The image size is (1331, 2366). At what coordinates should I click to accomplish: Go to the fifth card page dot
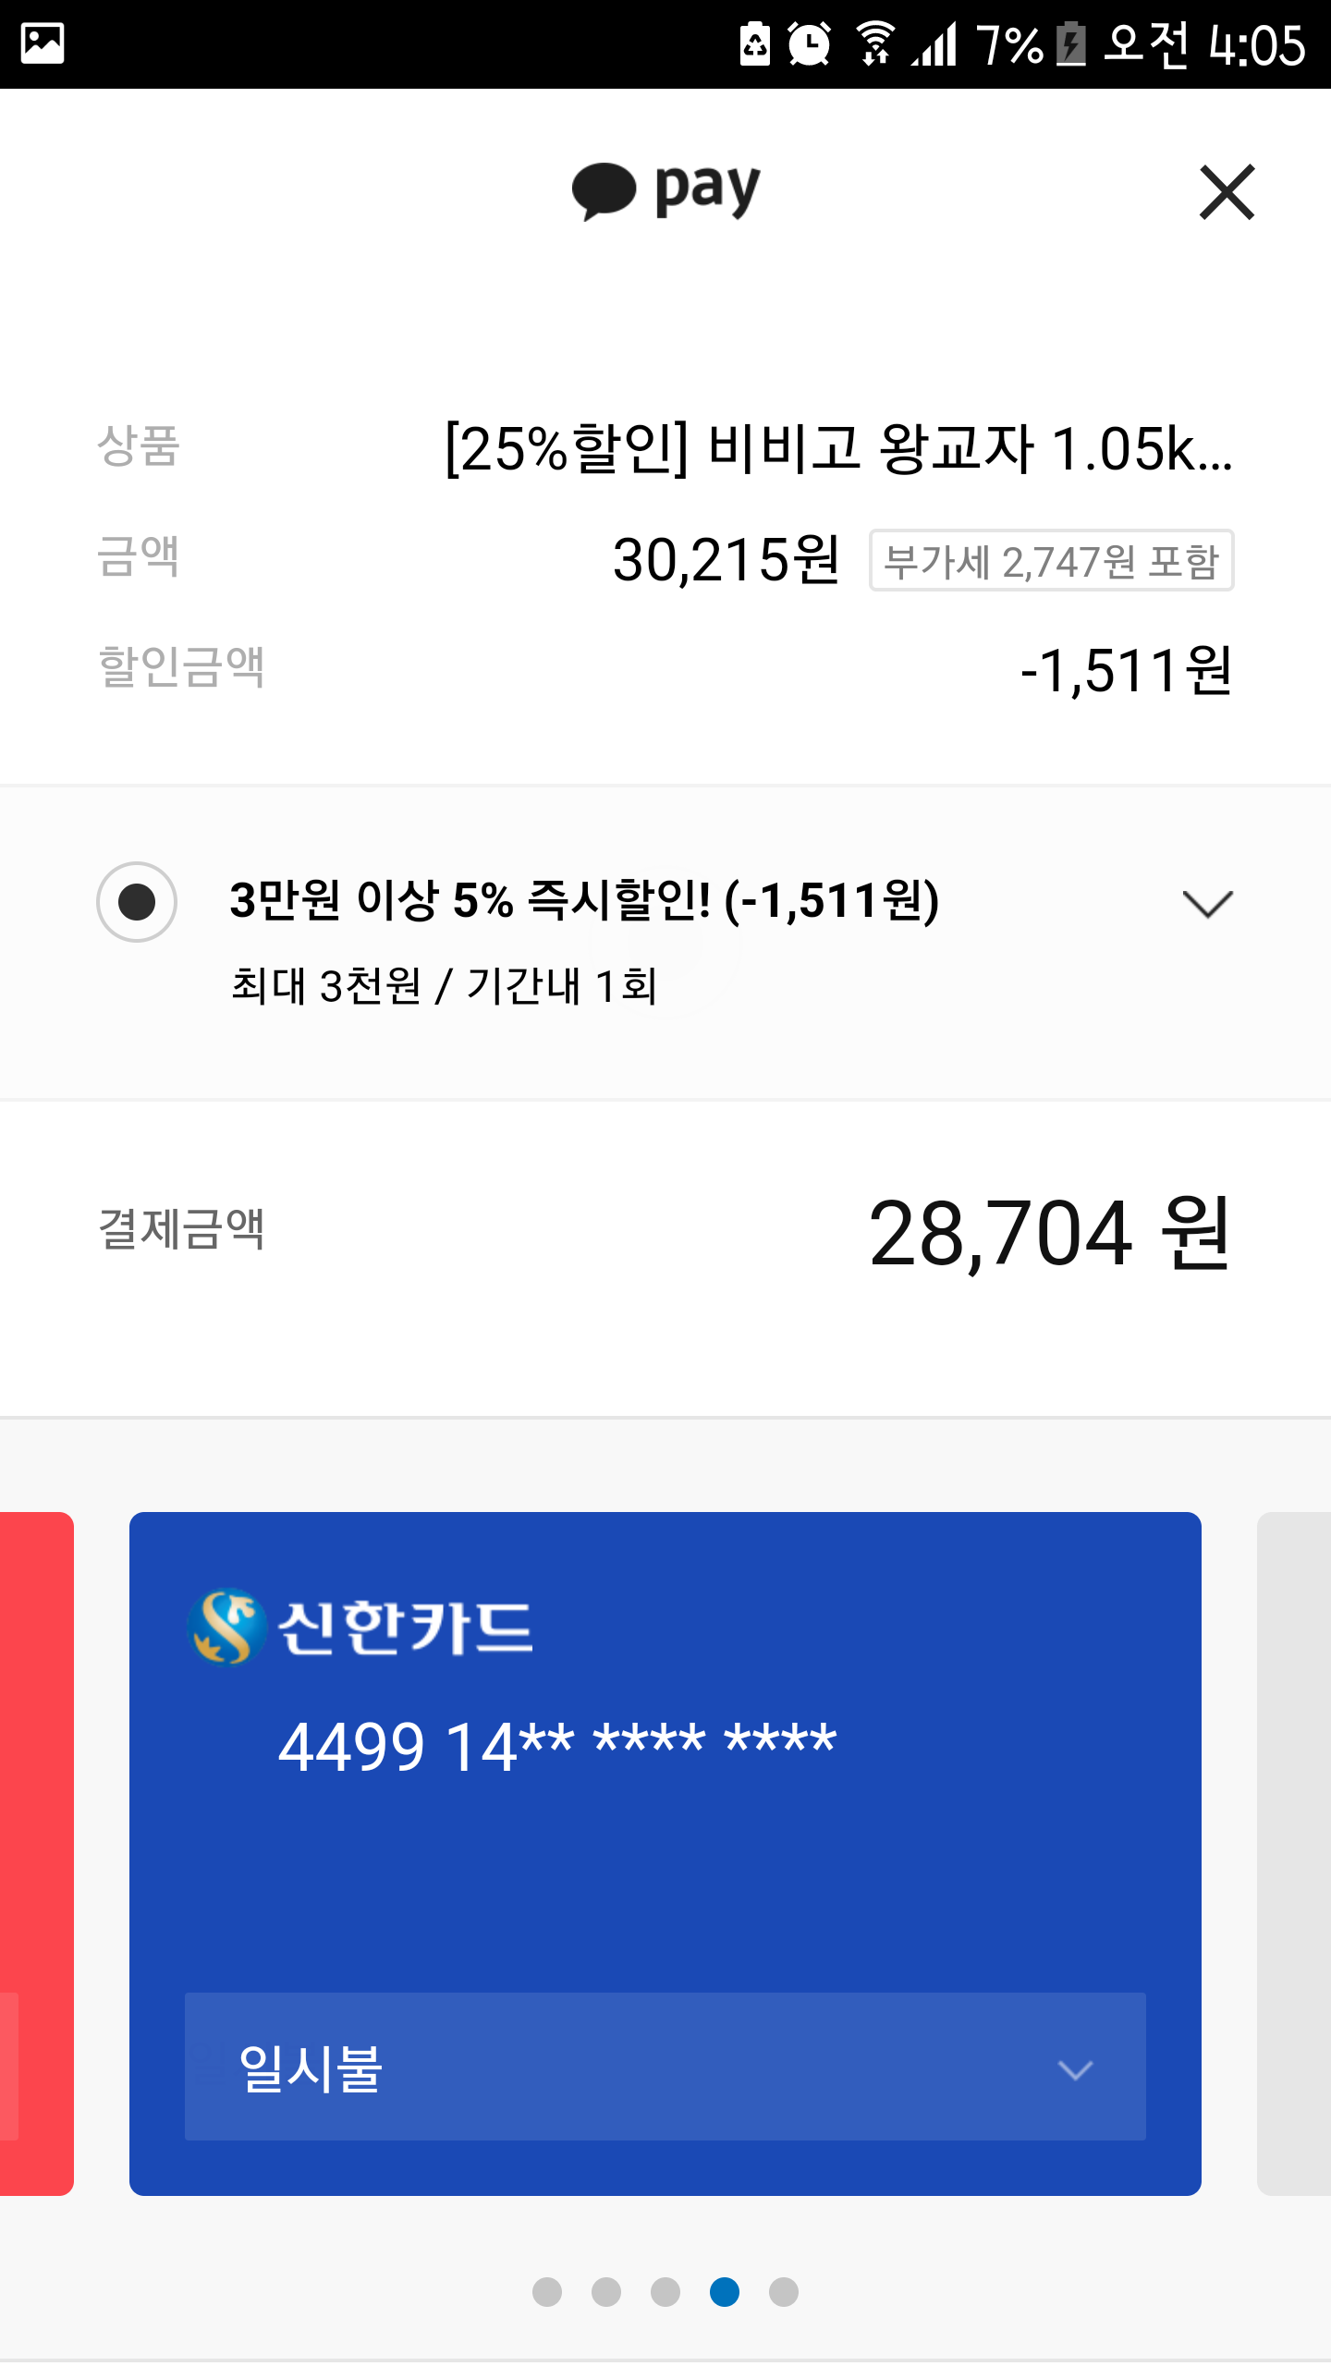tap(784, 2292)
